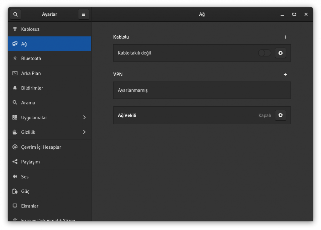Add a new Kablolu connection with plus
Screen dimensions: 321x230
click(285, 37)
